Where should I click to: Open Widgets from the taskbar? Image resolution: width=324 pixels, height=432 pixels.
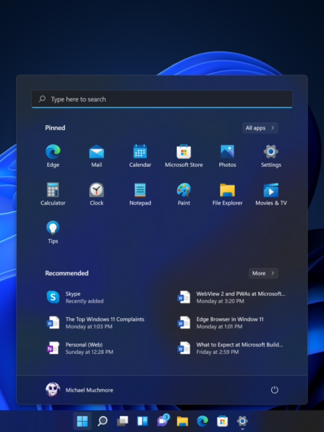tap(143, 421)
